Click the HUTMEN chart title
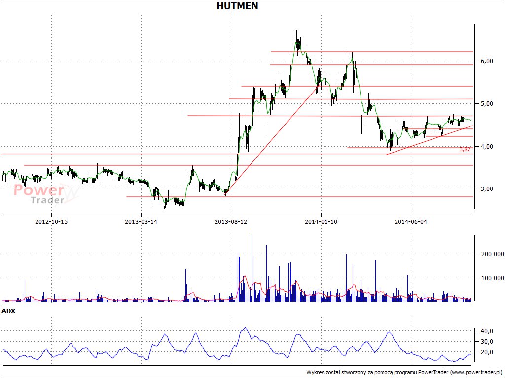The height and width of the screenshot is (378, 505). pyautogui.click(x=237, y=6)
